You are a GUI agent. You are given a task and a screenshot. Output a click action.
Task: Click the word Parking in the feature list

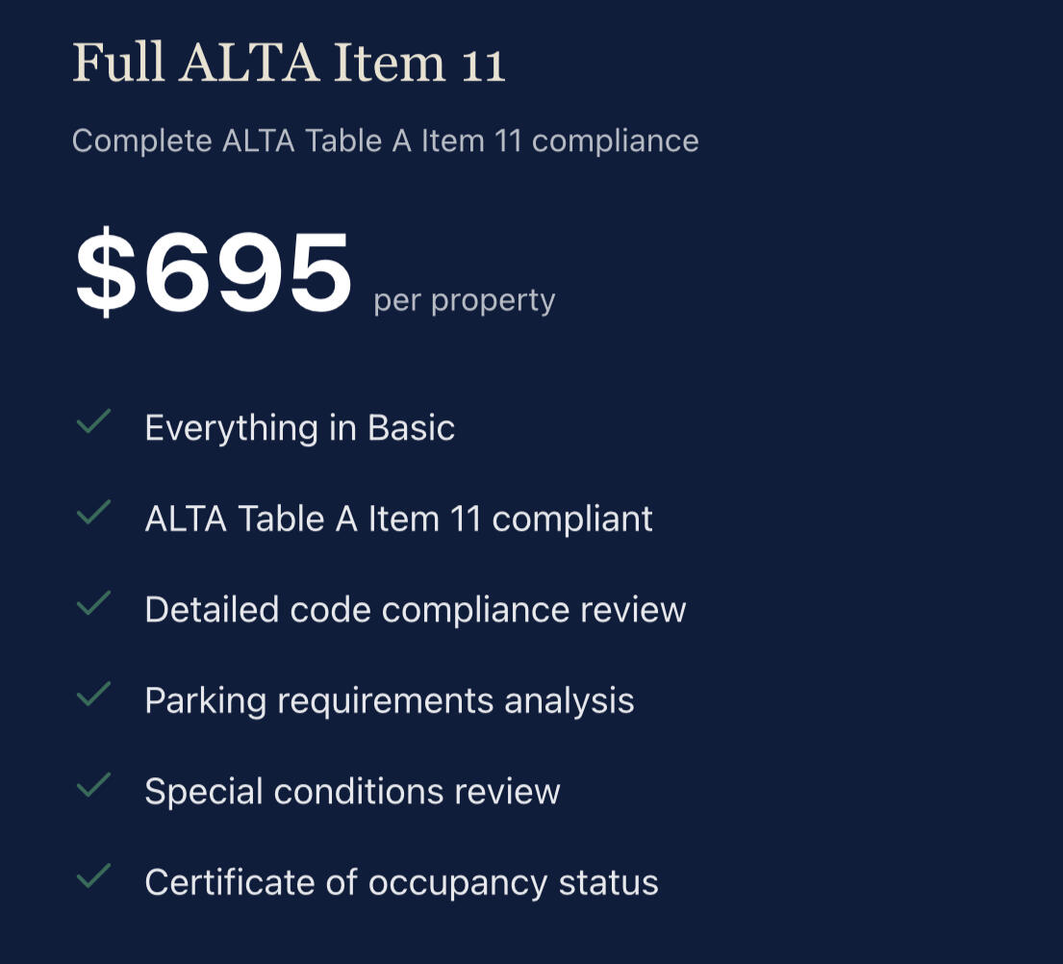[x=205, y=700]
